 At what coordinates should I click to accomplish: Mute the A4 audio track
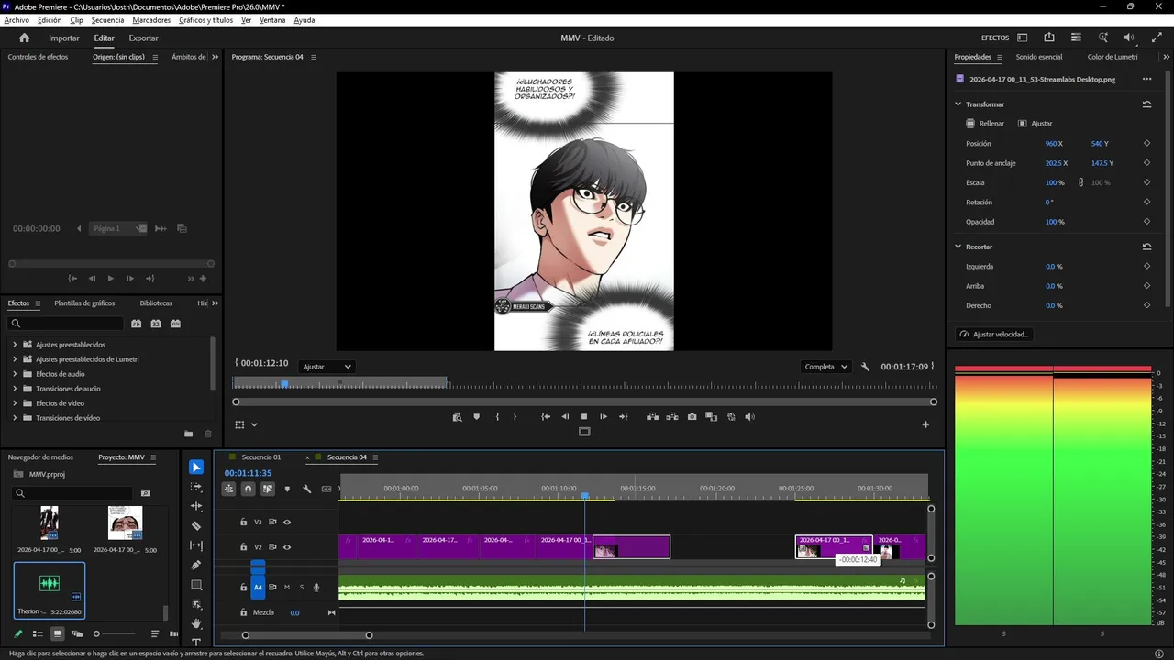pos(287,588)
